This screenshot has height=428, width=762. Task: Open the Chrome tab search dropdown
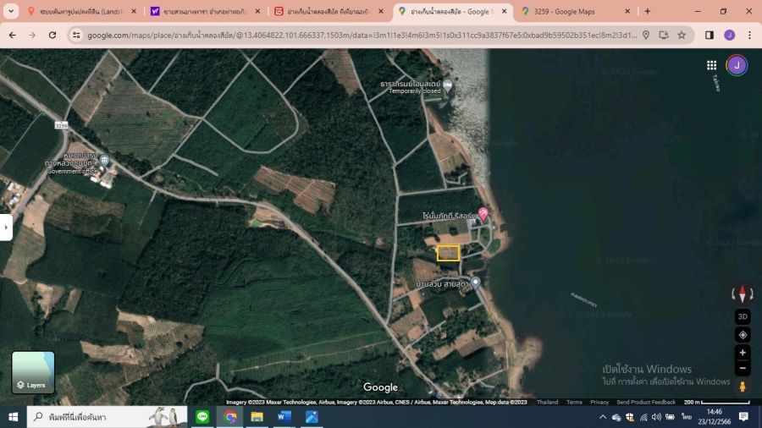[12, 11]
